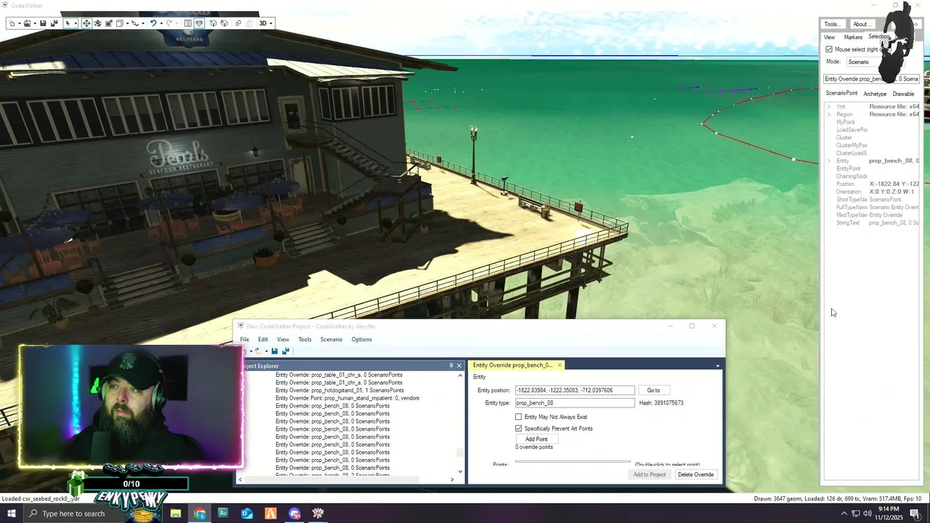Switch to the Markers tab
This screenshot has width=930, height=523.
853,37
